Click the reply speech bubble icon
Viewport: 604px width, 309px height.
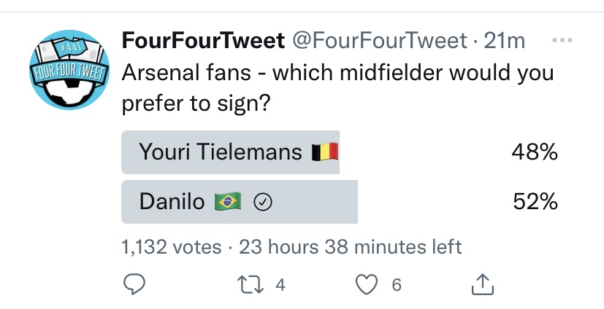click(x=134, y=284)
